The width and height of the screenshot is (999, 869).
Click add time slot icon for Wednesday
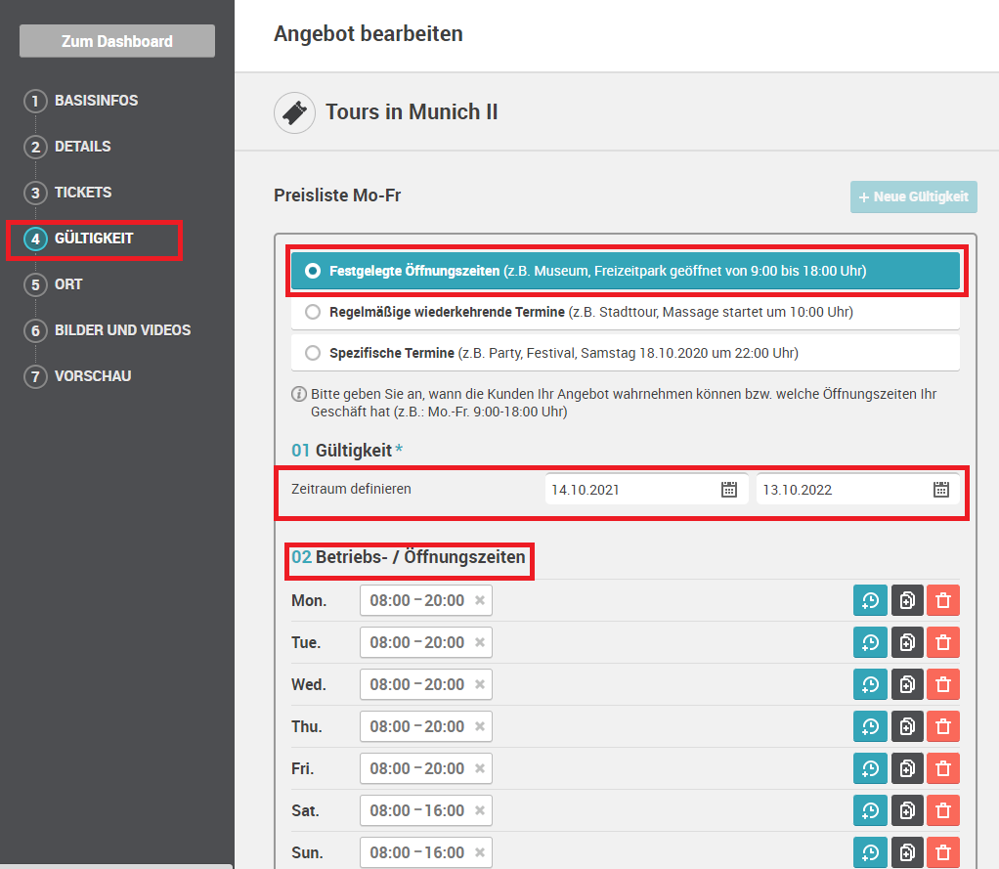click(870, 684)
